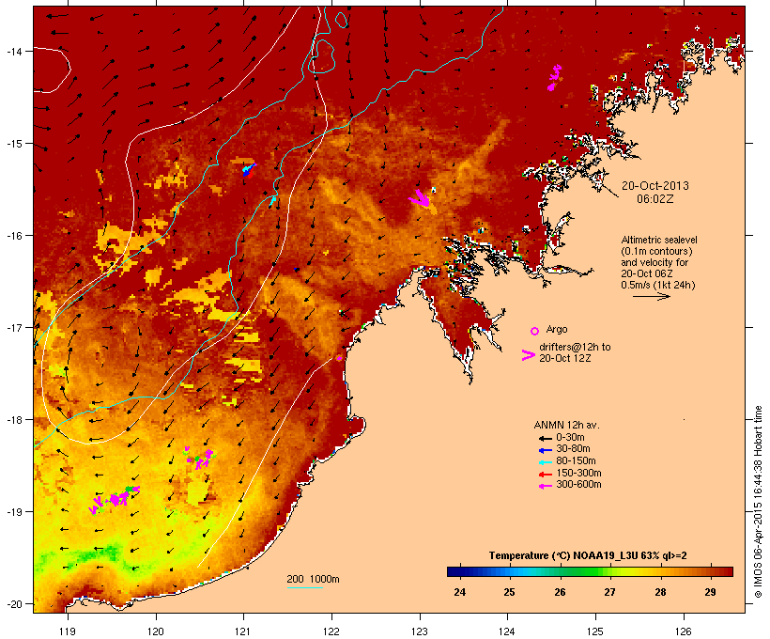Image resolution: width=770 pixels, height=639 pixels.
Task: Click latitude axis label '-14'
Action: point(13,51)
